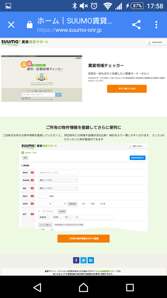Tap the Wi-Fi status icon
This screenshot has height=298, width=167.
click(x=108, y=6)
